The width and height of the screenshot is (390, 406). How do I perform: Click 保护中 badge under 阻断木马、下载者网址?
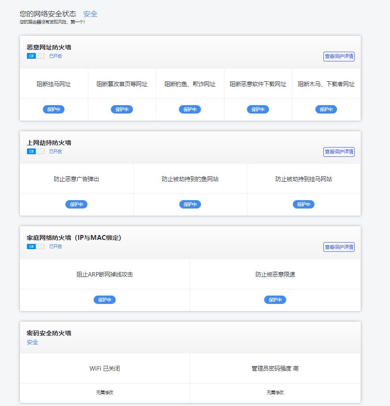tap(326, 109)
